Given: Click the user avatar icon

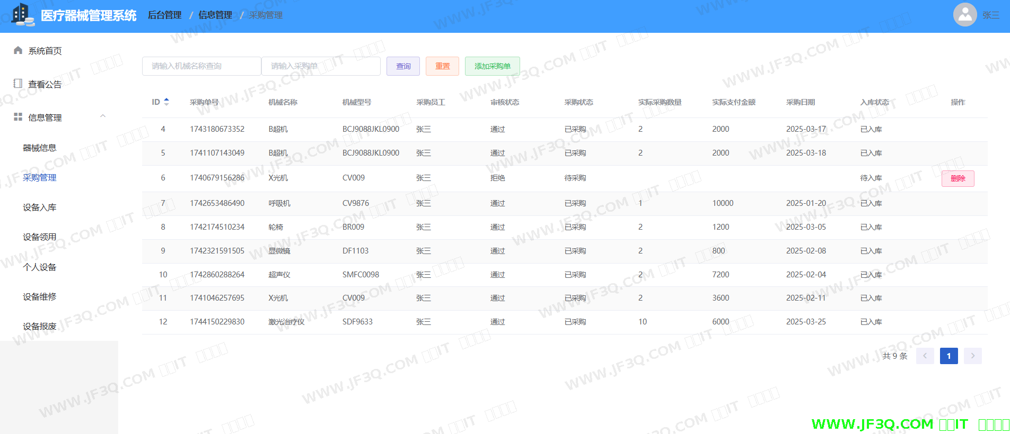Looking at the screenshot, I should pyautogui.click(x=964, y=15).
